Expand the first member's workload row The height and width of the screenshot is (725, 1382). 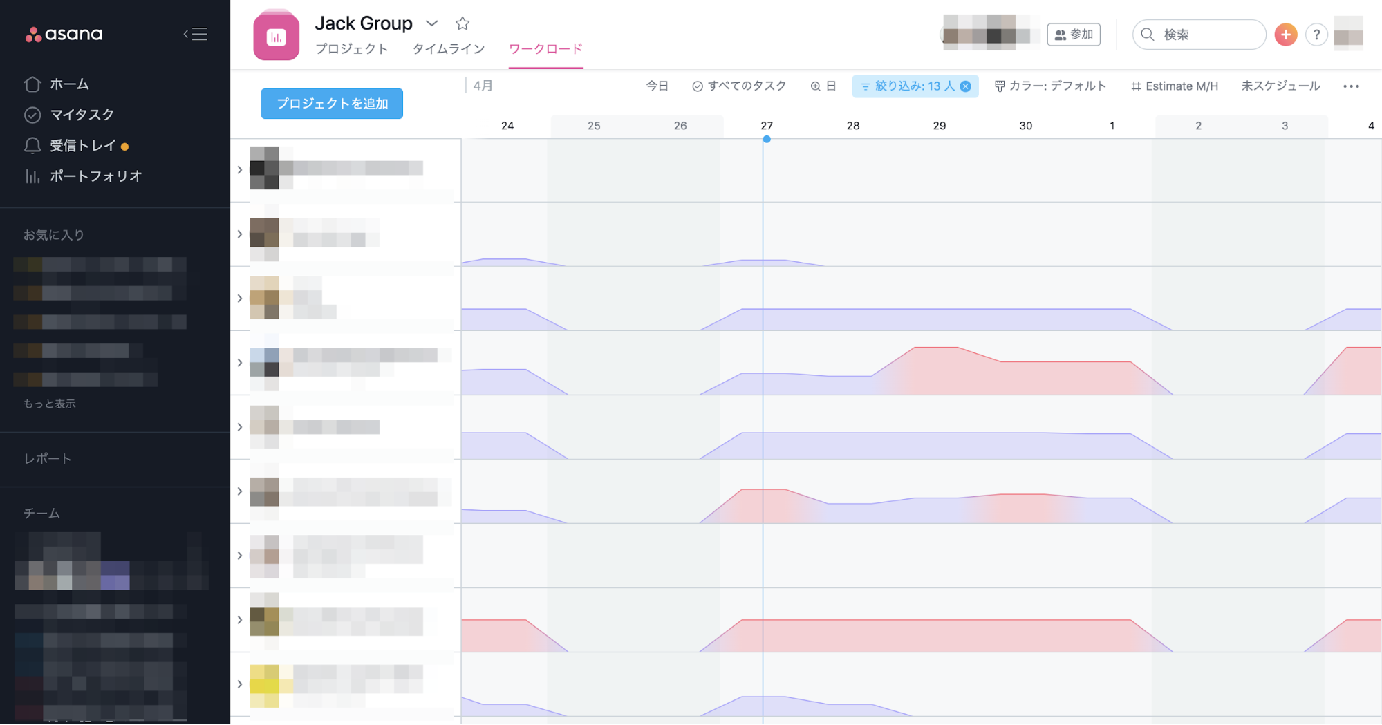coord(239,169)
